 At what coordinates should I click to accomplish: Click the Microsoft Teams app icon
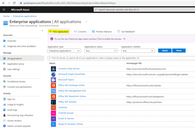pos(53,80)
